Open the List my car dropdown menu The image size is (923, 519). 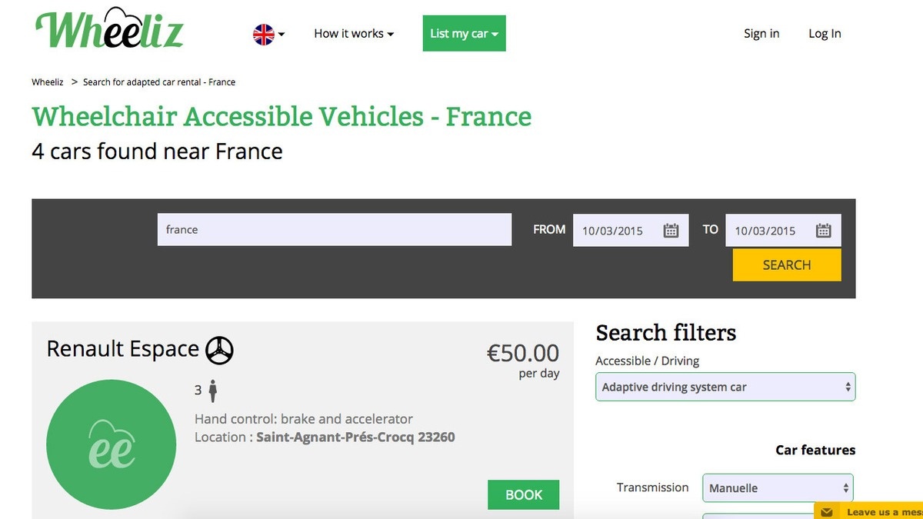pos(465,33)
